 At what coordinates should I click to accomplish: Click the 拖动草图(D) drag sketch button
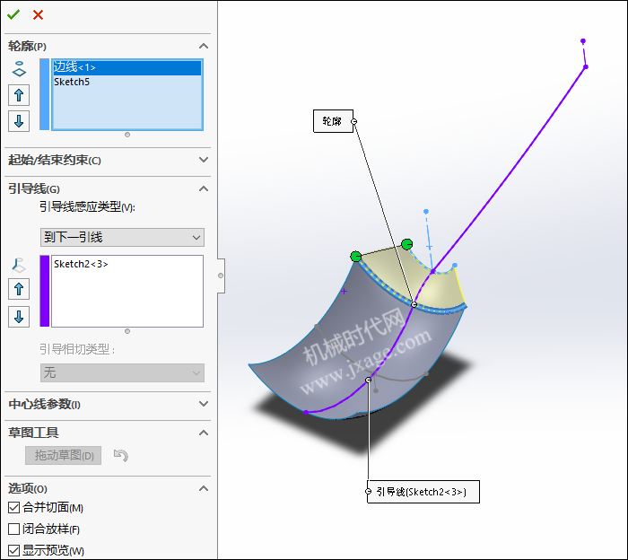coord(64,456)
